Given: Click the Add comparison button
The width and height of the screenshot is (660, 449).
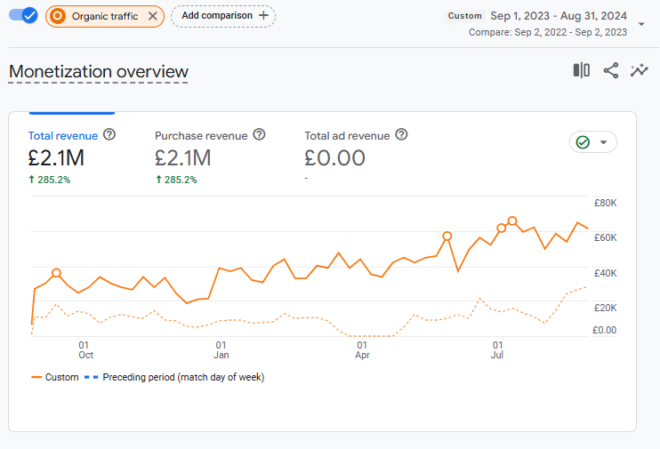Looking at the screenshot, I should [223, 16].
